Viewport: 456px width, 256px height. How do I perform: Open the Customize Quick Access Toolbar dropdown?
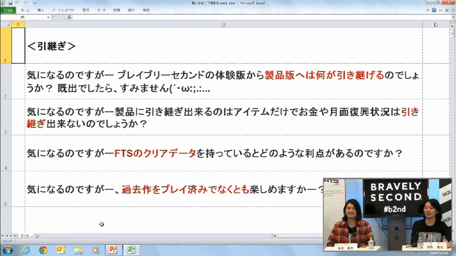35,3
